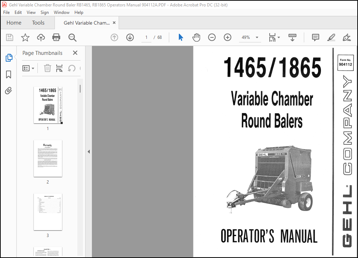Click the 1465/1865 heading in document
This screenshot has height=258, width=358.
[x=272, y=67]
